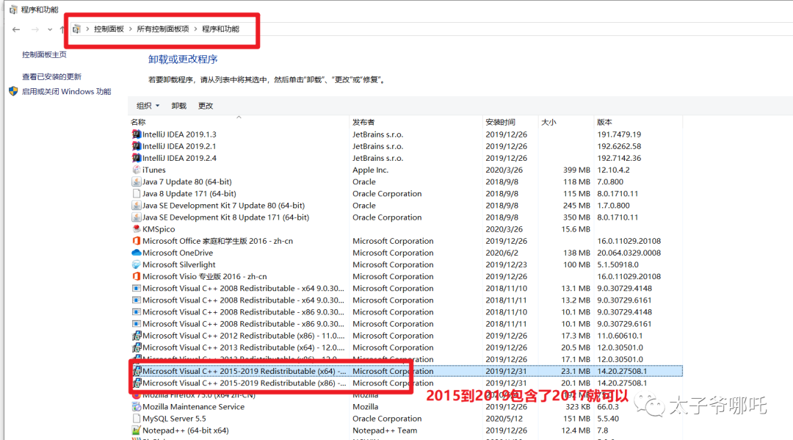
Task: Open 控制面板主页 link
Action: pos(44,54)
